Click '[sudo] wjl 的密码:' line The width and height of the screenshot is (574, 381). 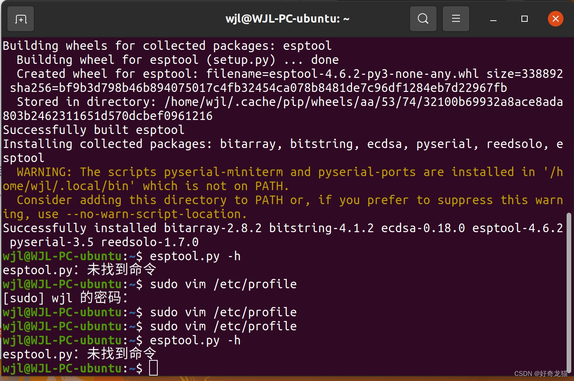[x=65, y=298]
